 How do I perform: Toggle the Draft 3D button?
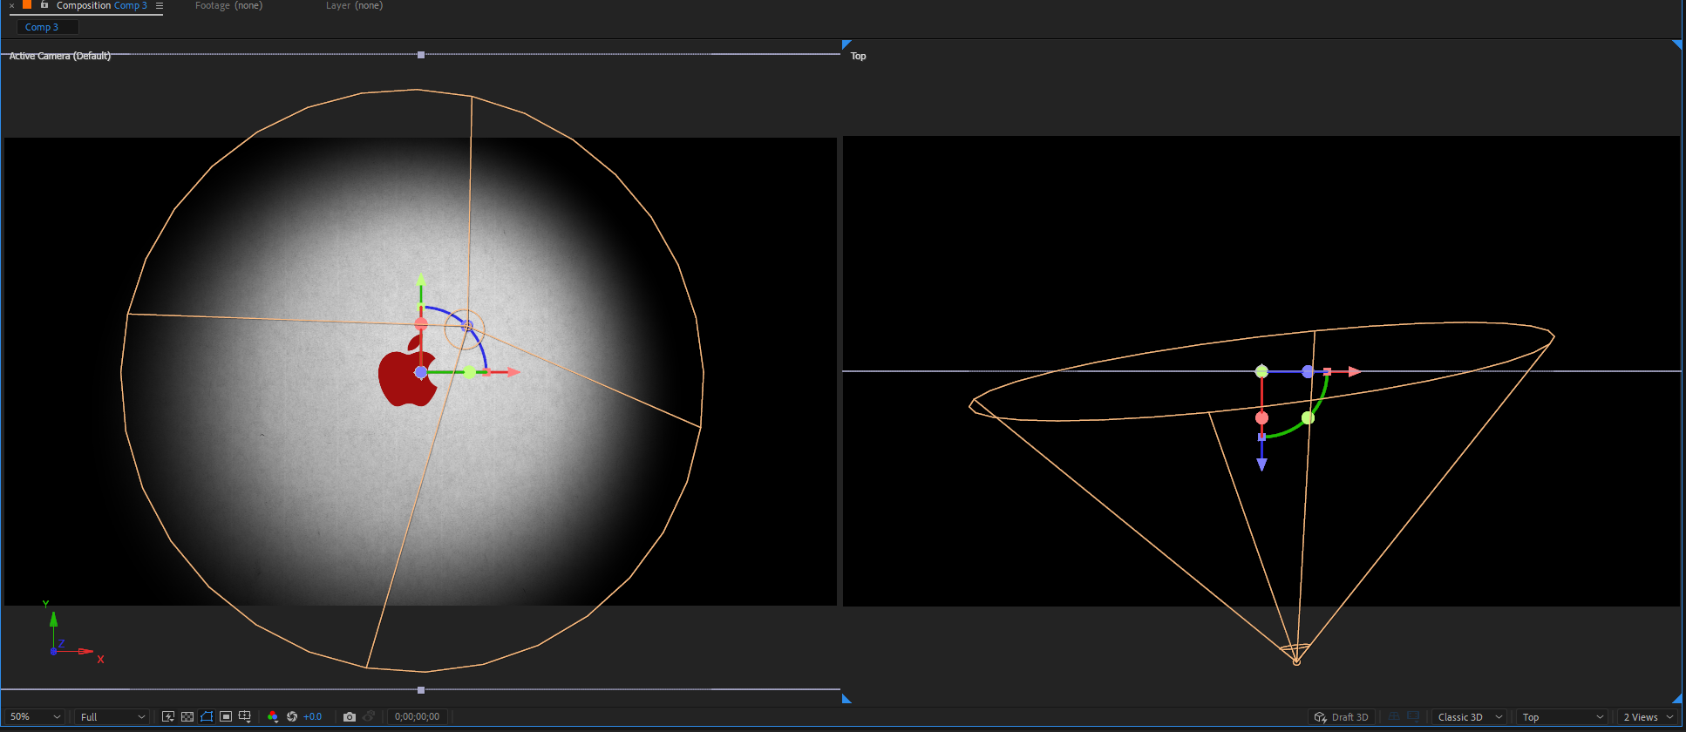1342,717
